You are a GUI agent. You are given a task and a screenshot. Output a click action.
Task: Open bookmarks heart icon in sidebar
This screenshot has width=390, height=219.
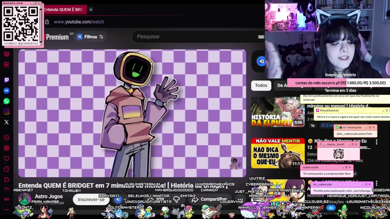[6, 158]
